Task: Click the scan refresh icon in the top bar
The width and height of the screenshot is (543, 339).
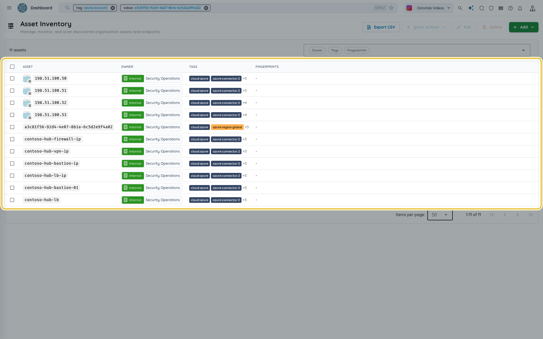Action: pos(482,8)
